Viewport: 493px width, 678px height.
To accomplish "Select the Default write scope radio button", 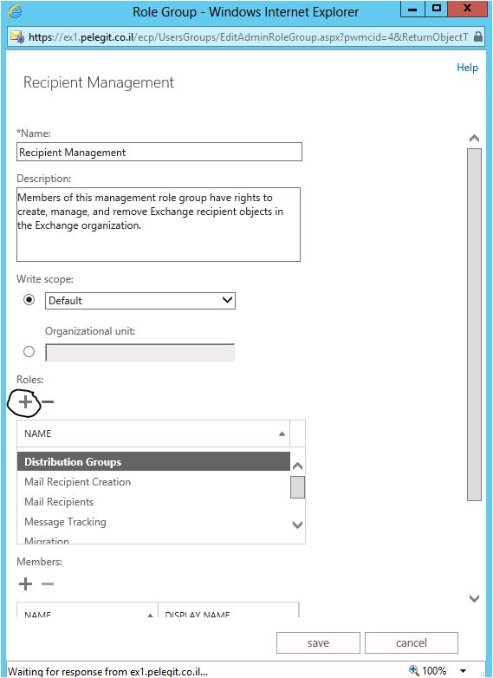I will 29,300.
